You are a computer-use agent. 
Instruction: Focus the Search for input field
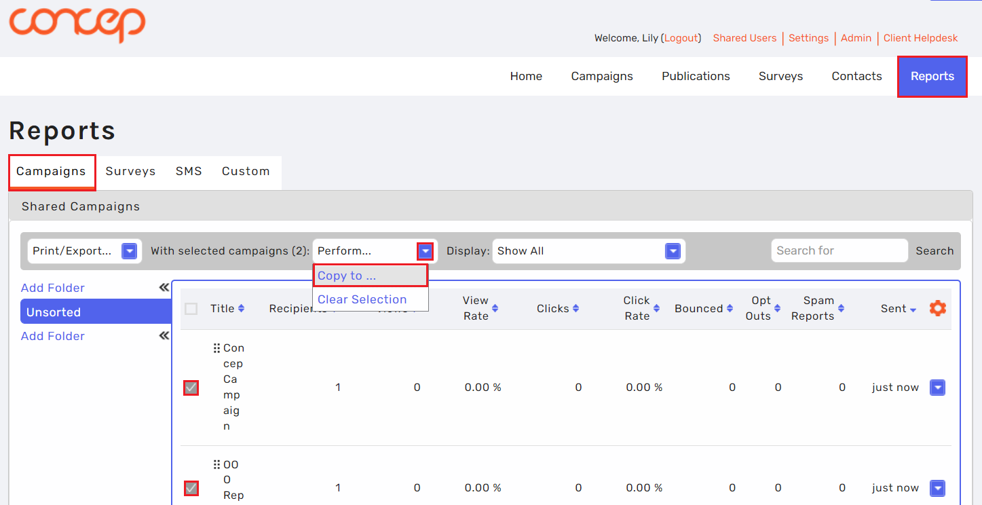point(839,251)
